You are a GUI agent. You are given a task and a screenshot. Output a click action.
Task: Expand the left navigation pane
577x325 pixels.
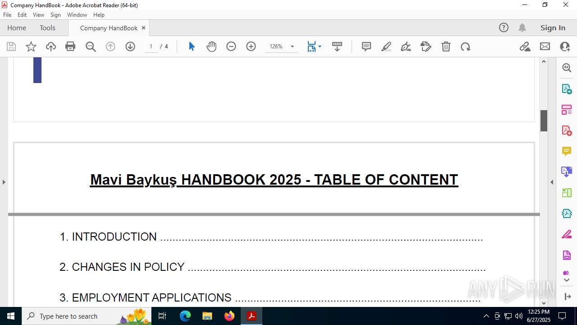tap(4, 182)
